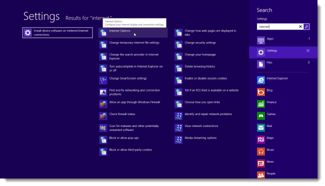Open Enable or disable session cookies
The width and height of the screenshot is (325, 186).
click(x=208, y=80)
